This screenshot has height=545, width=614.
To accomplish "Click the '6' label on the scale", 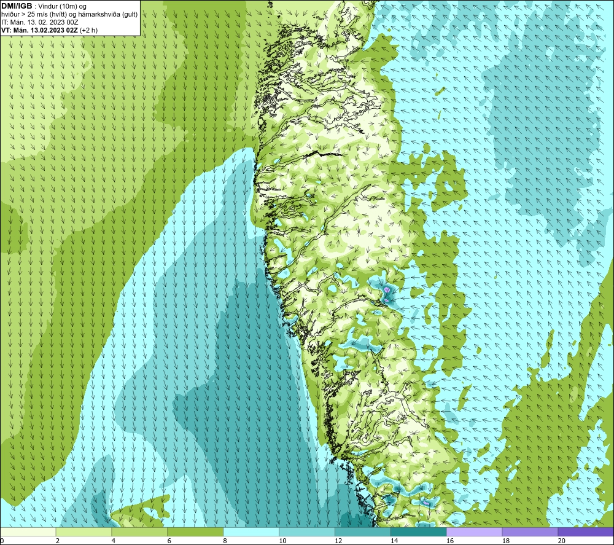I will (169, 541).
